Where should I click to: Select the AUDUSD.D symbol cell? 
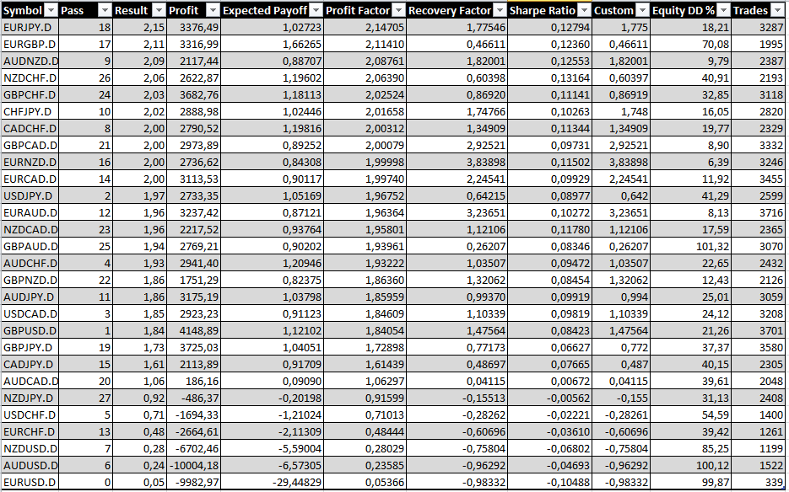coord(30,465)
